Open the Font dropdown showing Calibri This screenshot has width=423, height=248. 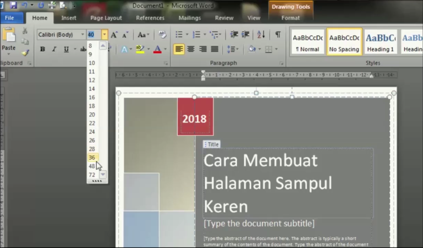60,34
